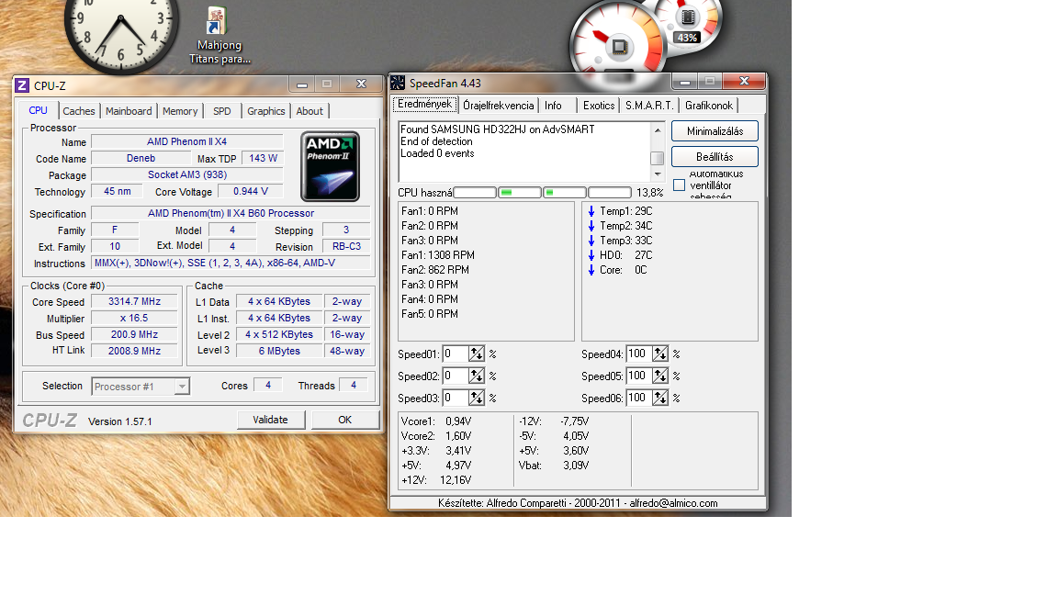Click the HT Link value 2008.9 MHz

click(x=134, y=351)
